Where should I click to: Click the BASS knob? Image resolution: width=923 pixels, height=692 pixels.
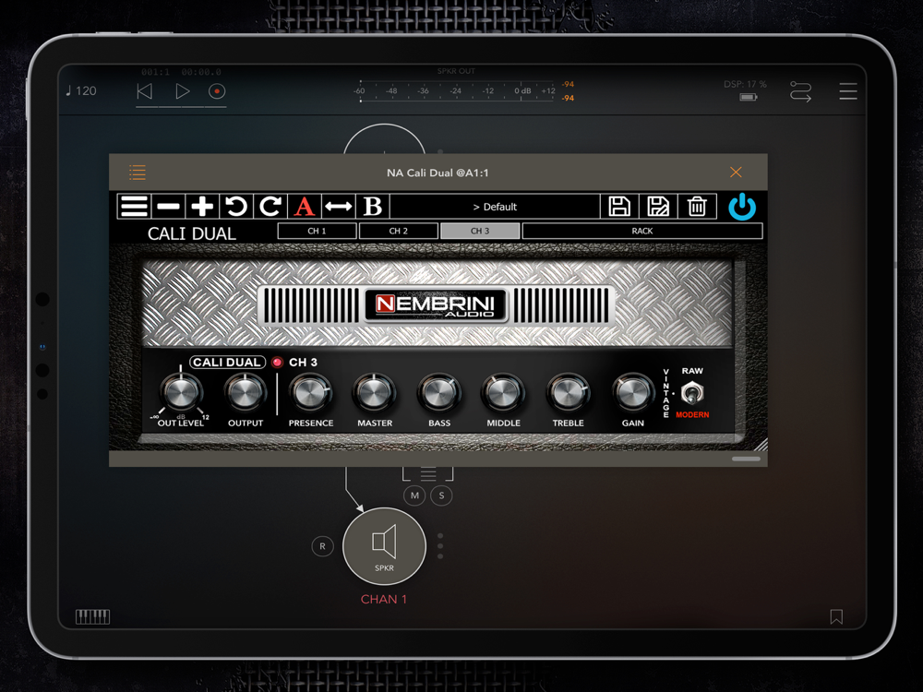[x=439, y=393]
